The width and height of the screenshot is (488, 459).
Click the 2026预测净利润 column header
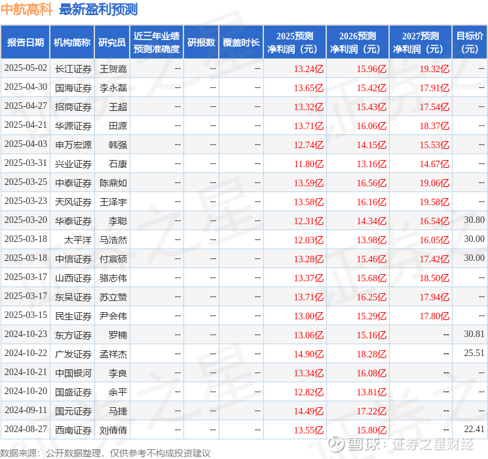(358, 43)
